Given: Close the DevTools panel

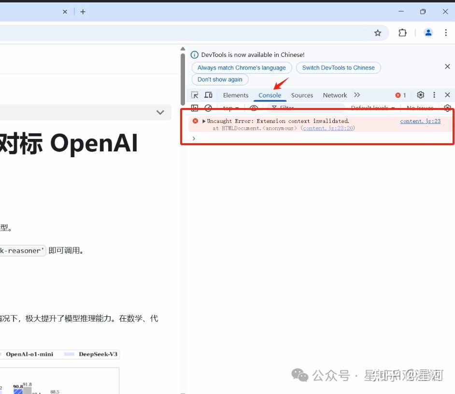Looking at the screenshot, I should point(447,95).
